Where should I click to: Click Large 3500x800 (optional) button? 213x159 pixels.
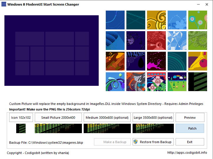[153, 118]
